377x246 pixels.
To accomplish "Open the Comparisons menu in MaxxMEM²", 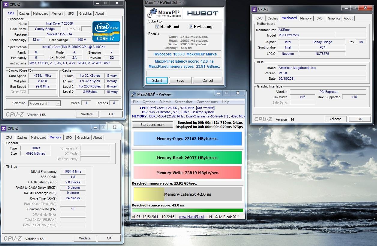I will pos(207,102).
